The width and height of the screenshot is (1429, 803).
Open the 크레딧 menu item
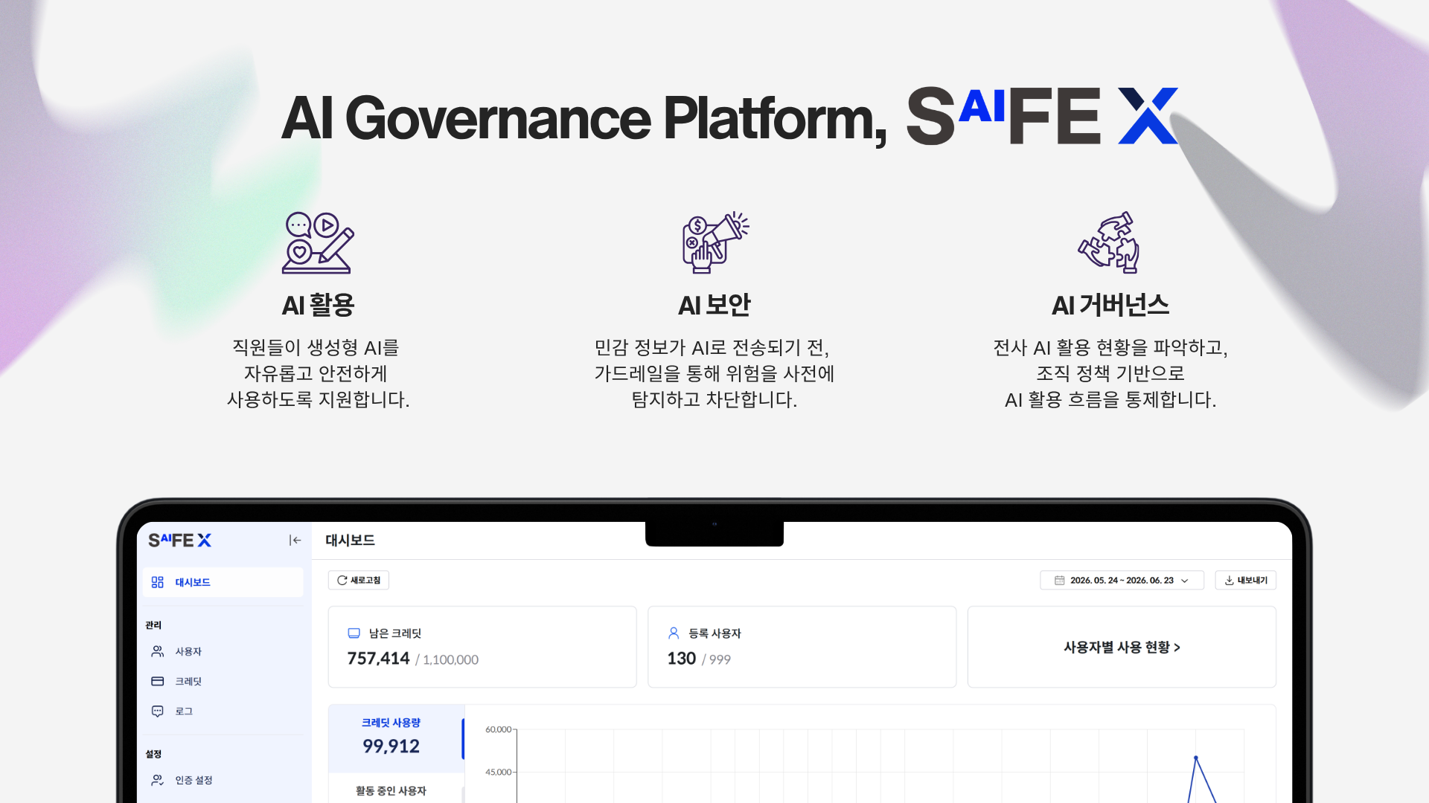coord(223,681)
